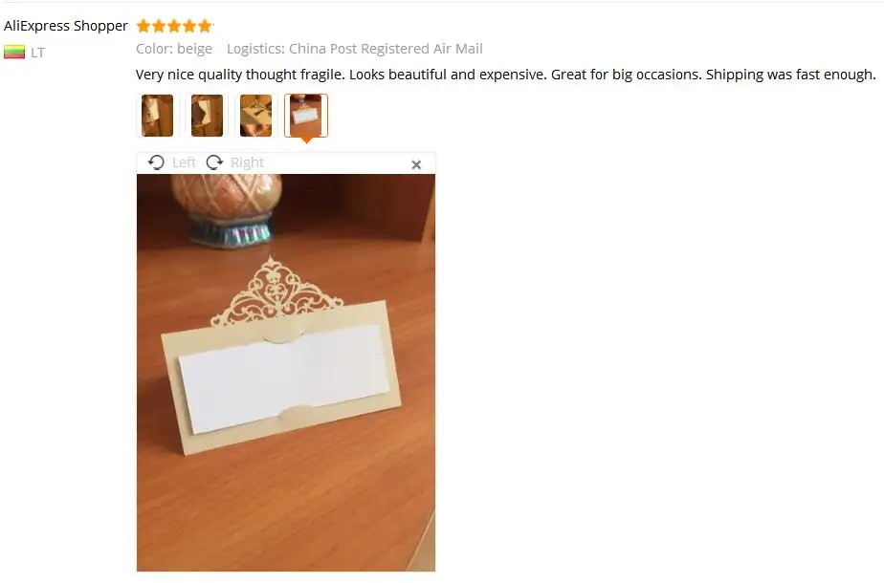The width and height of the screenshot is (884, 583).
Task: Click the AliExpress Shopper reviewer name
Action: coord(66,26)
